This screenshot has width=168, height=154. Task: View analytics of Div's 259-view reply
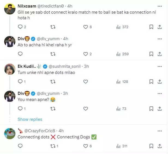(118, 54)
